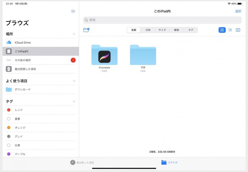Open the sidebar more options menu
Viewport: 248px width, 172px height.
point(73,11)
